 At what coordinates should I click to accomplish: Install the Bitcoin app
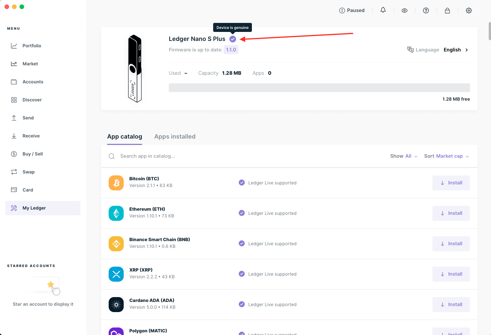point(451,183)
